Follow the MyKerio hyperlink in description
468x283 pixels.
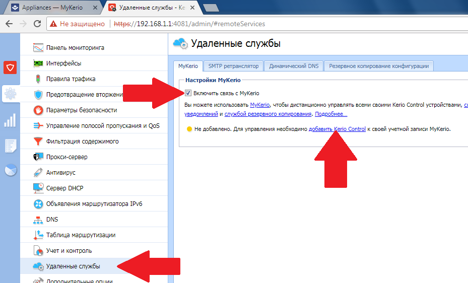pos(259,105)
